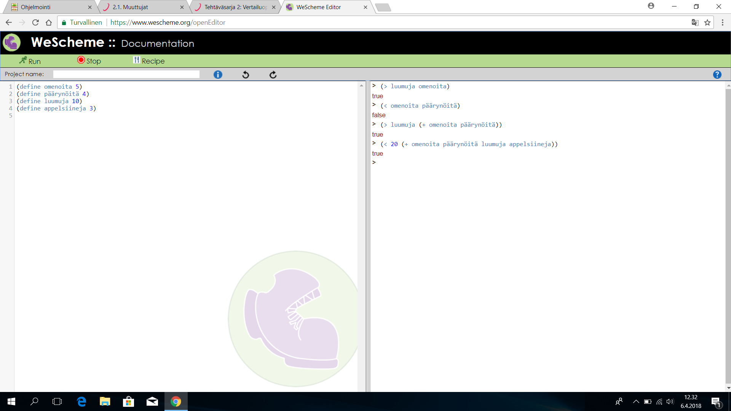
Task: Close the Tehtäväsarja 2 tab
Action: tap(274, 7)
